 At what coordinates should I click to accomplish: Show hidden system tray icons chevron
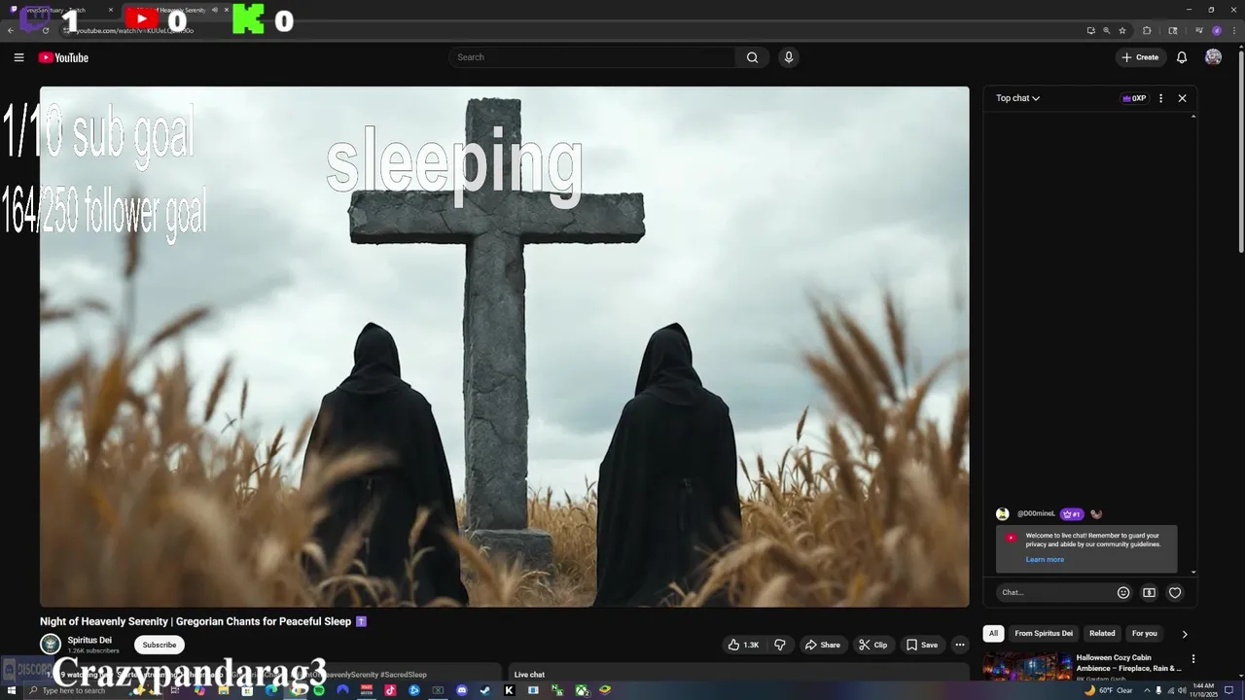1147,690
